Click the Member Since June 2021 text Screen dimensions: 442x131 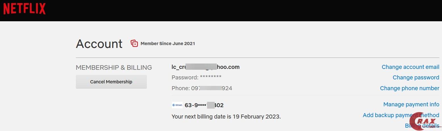point(168,44)
